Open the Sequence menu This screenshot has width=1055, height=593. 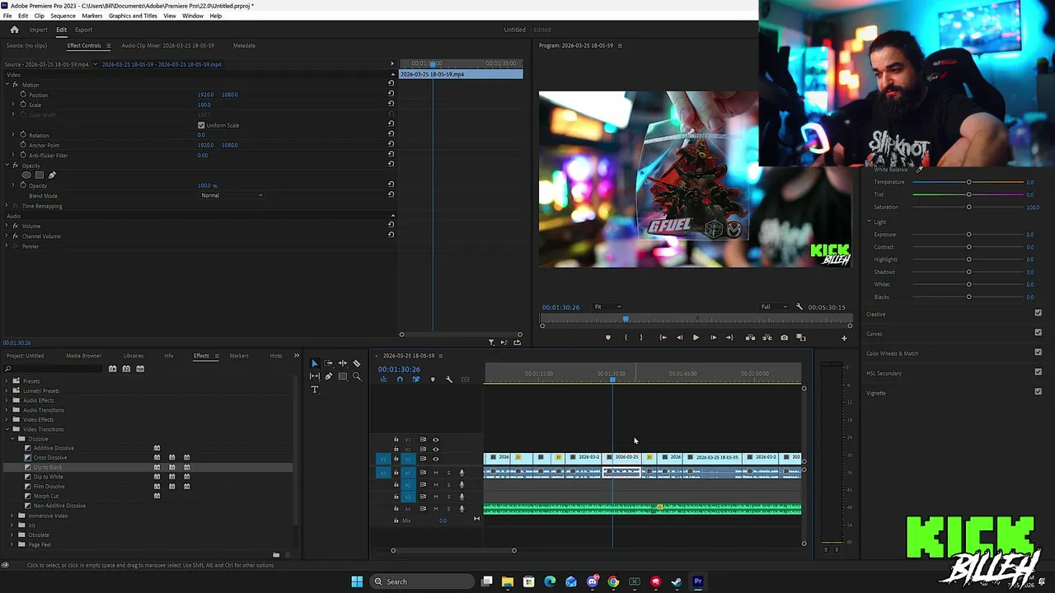click(x=63, y=16)
